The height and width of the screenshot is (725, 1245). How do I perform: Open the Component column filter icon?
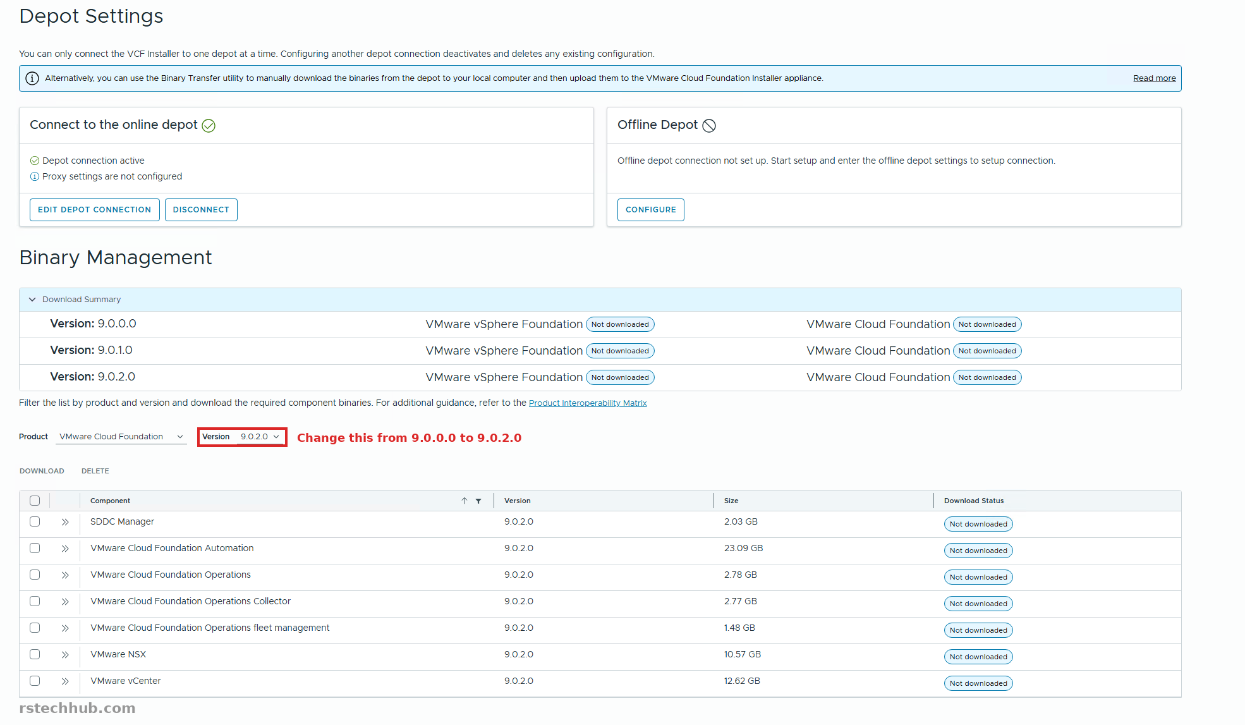[x=478, y=501]
